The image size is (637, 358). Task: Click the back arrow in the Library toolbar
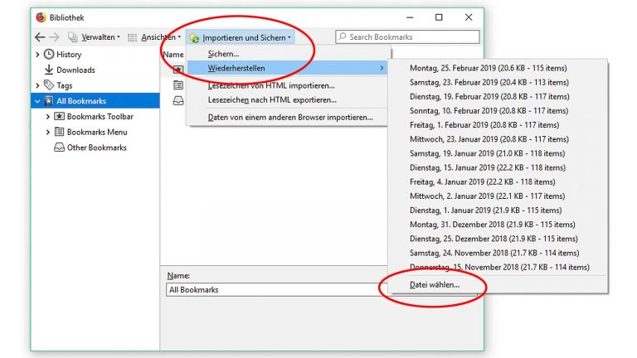(40, 37)
